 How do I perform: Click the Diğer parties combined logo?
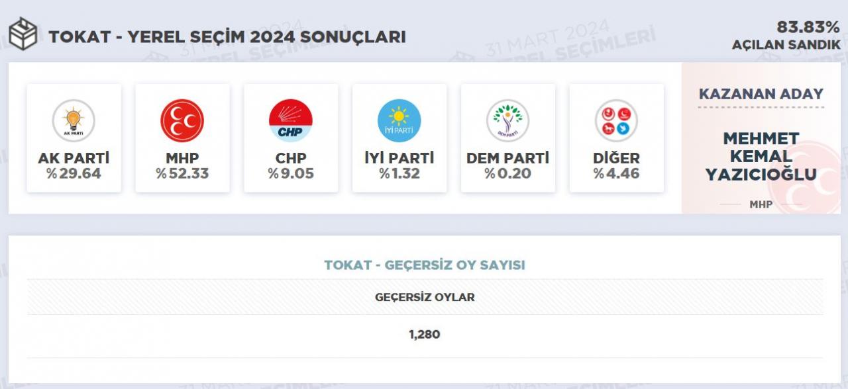point(616,120)
